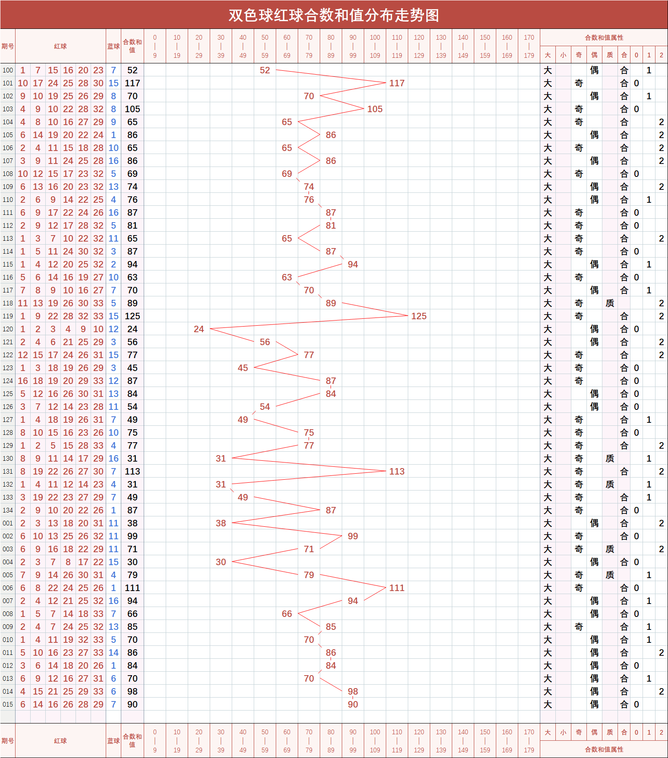Click the top 红球 column header
The height and width of the screenshot is (758, 668).
[x=60, y=46]
